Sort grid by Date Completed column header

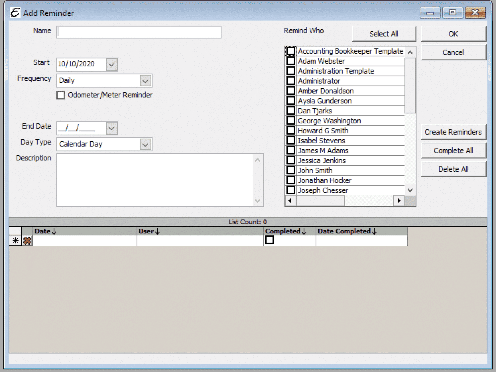click(347, 231)
